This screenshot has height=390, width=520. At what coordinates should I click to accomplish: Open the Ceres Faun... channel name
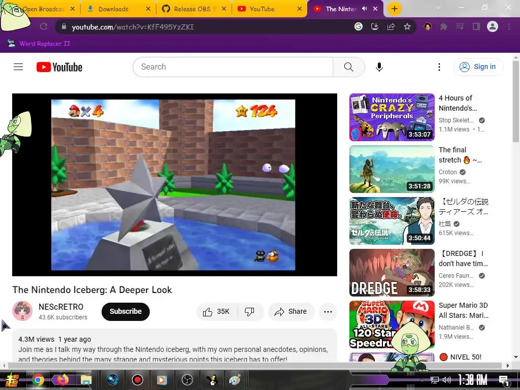456,276
